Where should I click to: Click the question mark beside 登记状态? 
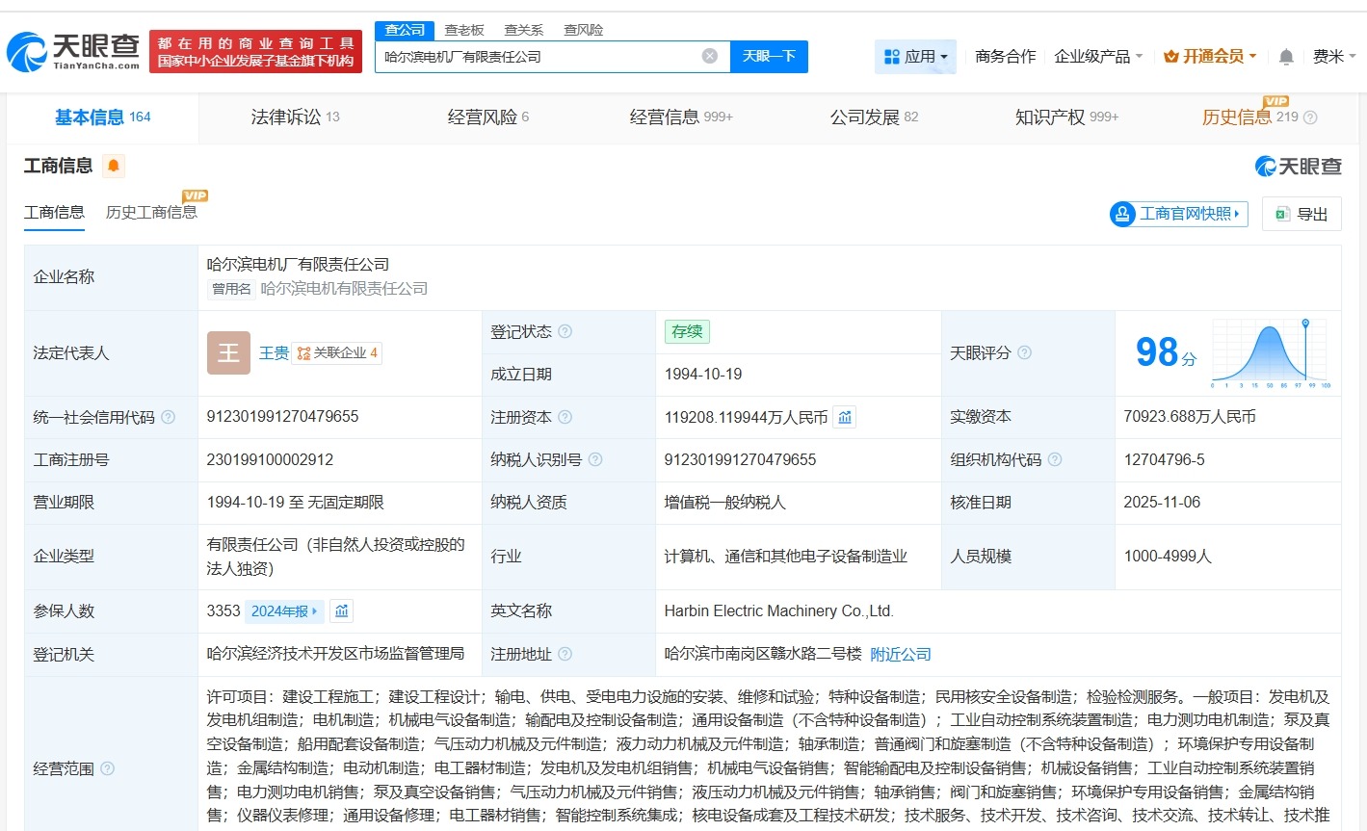point(565,331)
